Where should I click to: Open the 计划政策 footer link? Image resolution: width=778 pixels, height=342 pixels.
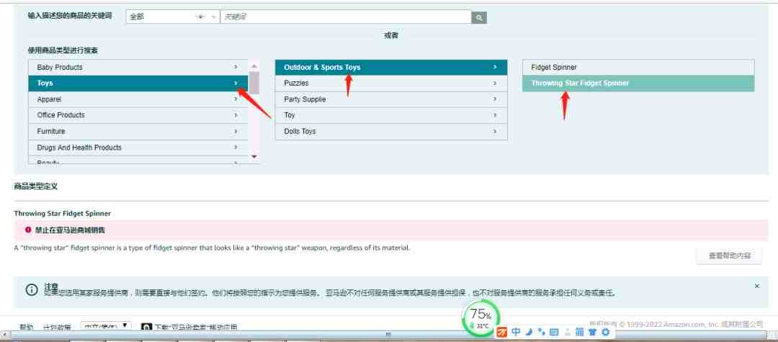pyautogui.click(x=57, y=327)
